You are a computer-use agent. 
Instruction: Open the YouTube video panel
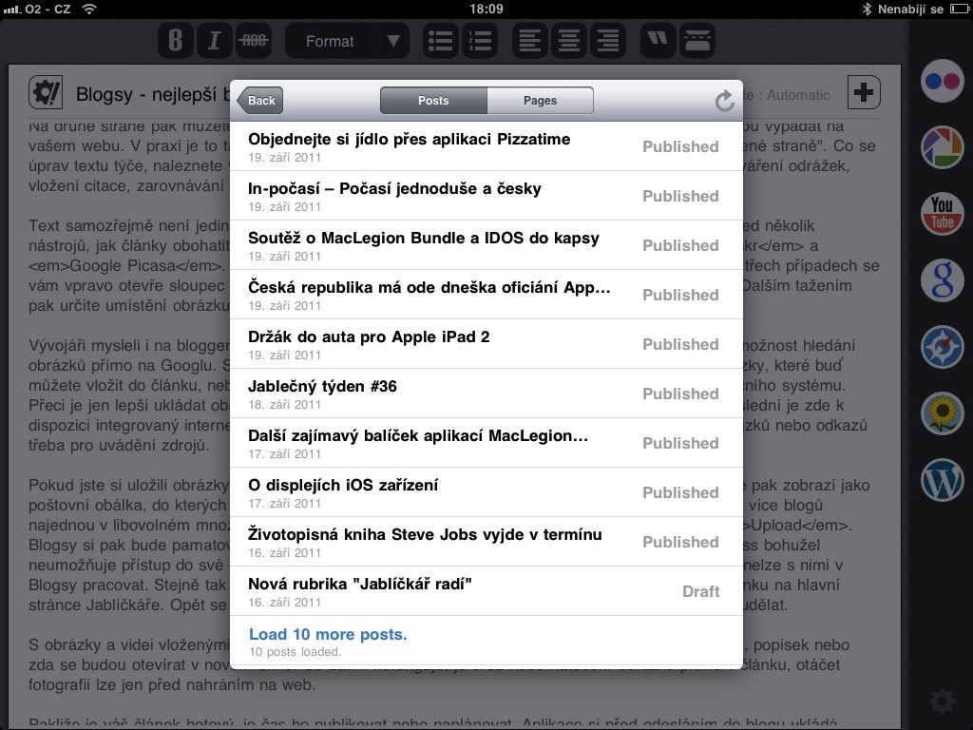point(942,213)
